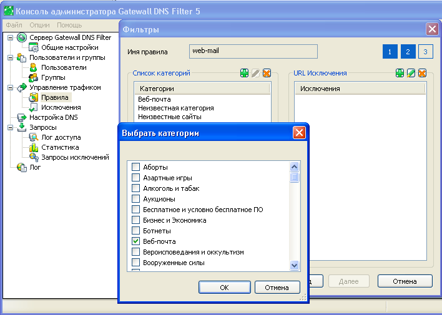Screen dimensions: 442x315
Task: Click the Категории column header
Action: (202, 89)
